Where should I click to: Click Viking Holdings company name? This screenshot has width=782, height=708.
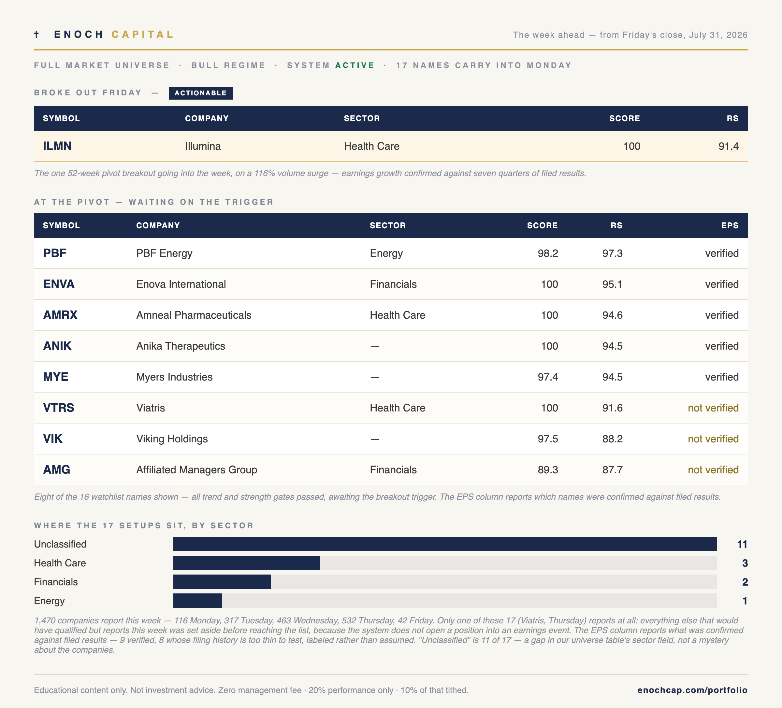point(172,439)
